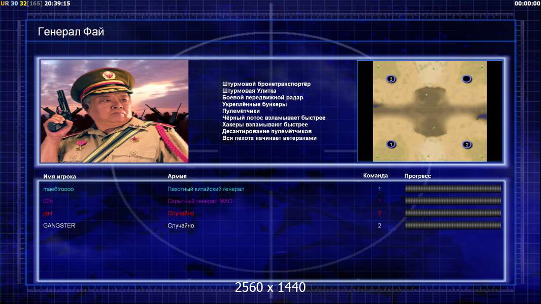Screen dimensions: 541x304
Task: Click the '2560 x 1440' resolution text
Action: pos(270,287)
